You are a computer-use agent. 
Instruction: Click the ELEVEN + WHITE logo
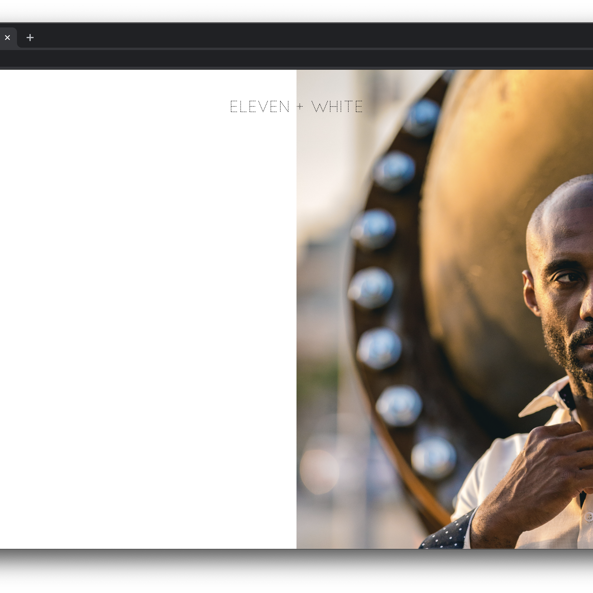pyautogui.click(x=296, y=106)
